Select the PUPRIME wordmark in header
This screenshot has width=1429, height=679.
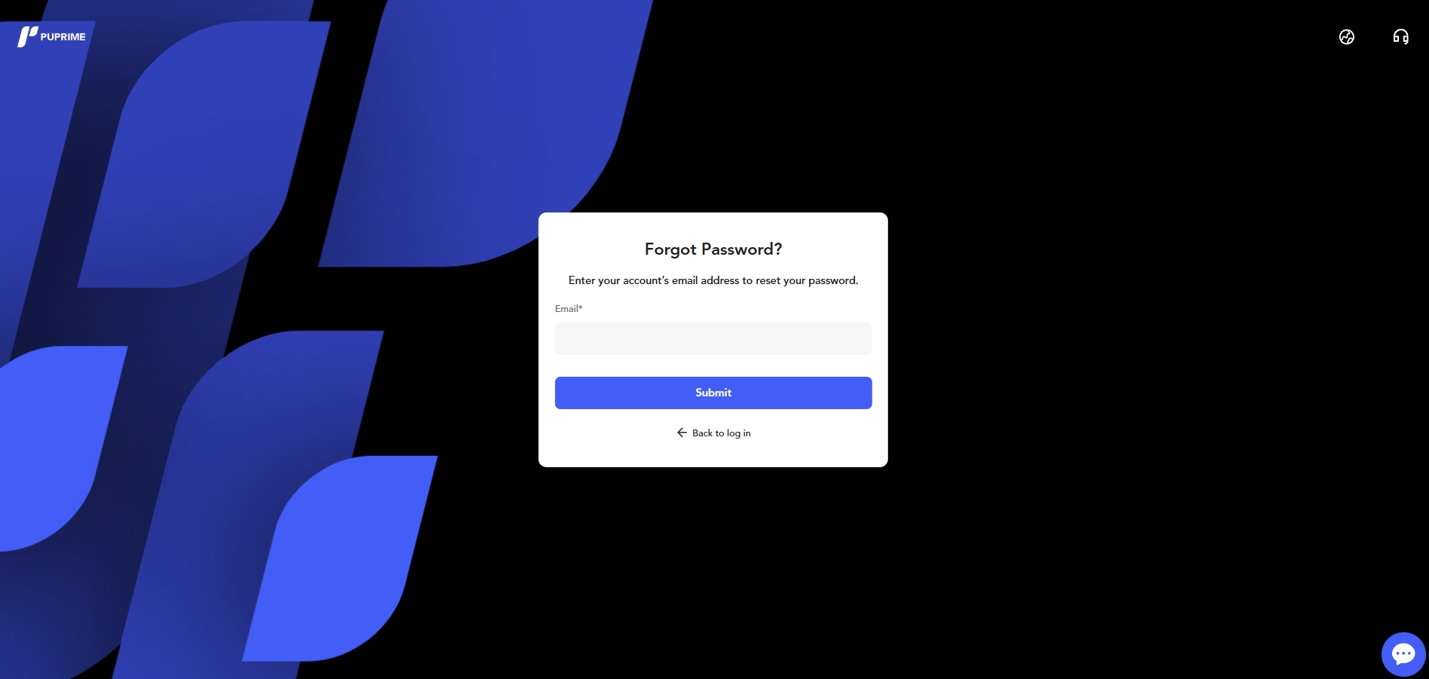click(x=63, y=37)
